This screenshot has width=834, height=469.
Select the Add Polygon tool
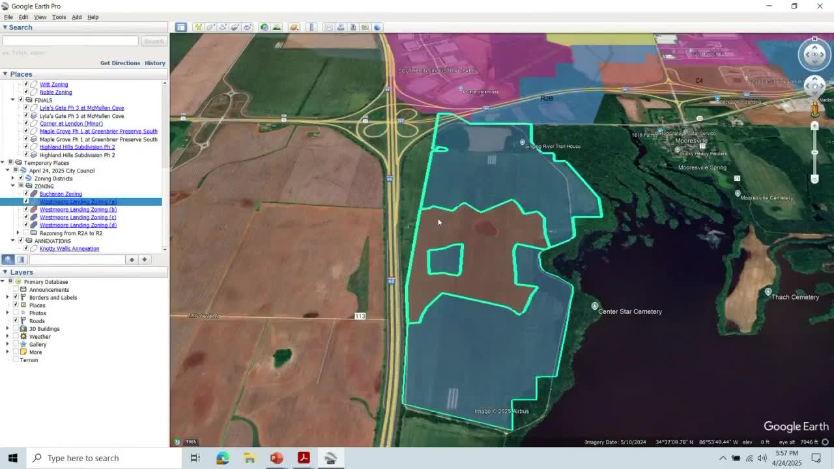(210, 27)
